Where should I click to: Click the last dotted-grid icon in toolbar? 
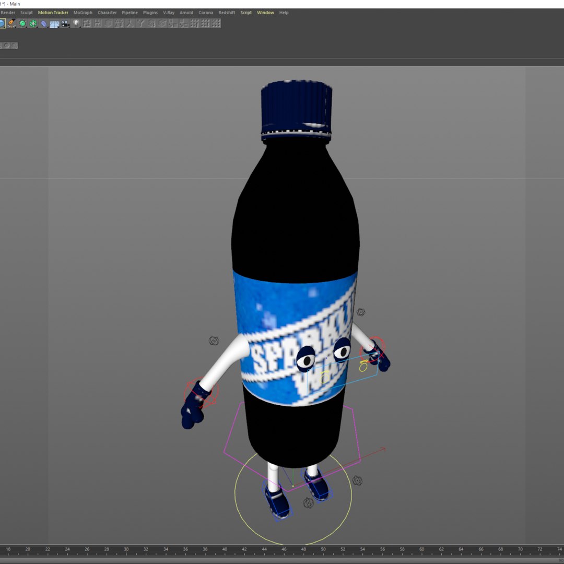[216, 23]
